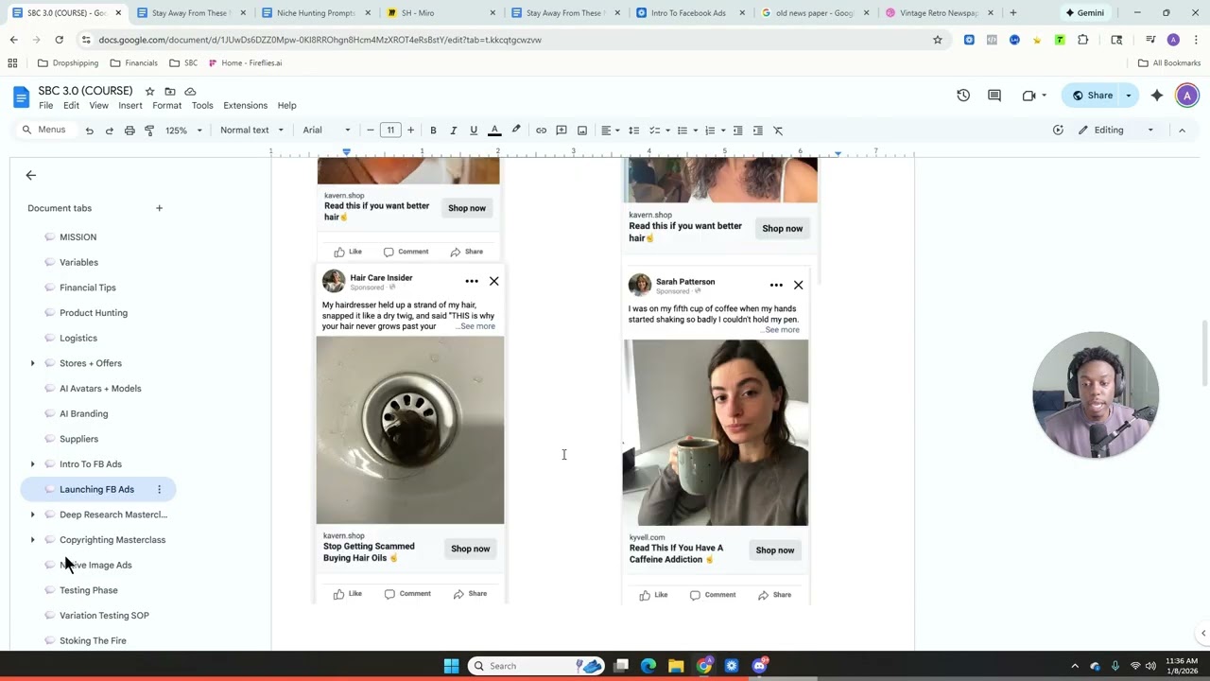Expand Copyrighting Masterclass tab
Image resolution: width=1210 pixels, height=681 pixels.
tap(32, 540)
